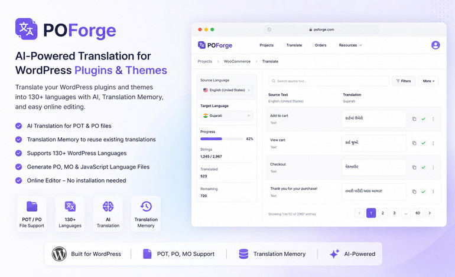Approve the Thank you translation checkmark
Viewport: 455px width, 277px height.
coord(423,192)
